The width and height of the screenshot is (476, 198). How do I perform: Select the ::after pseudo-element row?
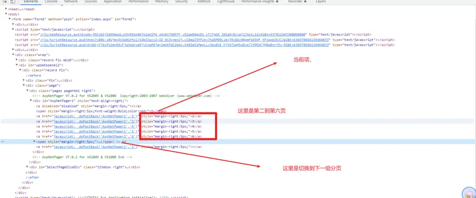tap(32, 177)
